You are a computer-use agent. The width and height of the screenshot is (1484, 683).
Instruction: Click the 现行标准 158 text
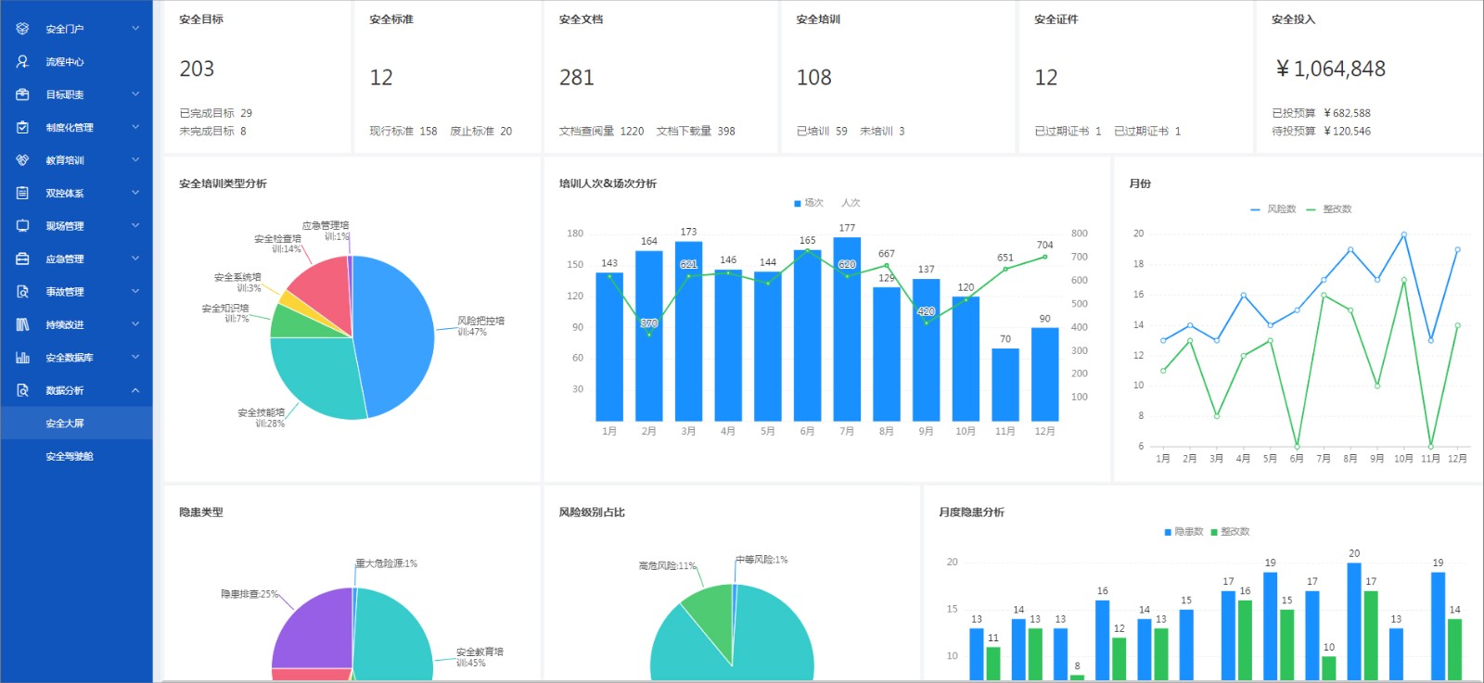(x=403, y=132)
